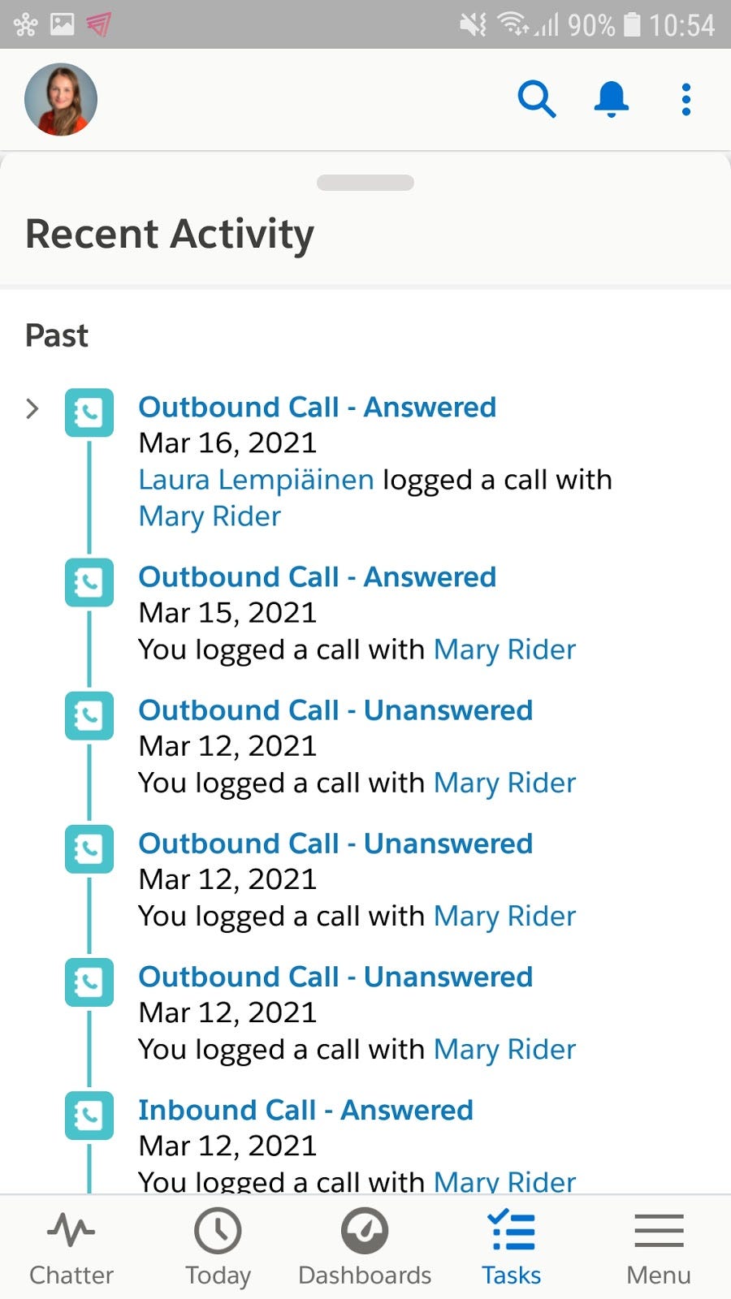Tap call icon for Mar 15 entry

pos(89,582)
